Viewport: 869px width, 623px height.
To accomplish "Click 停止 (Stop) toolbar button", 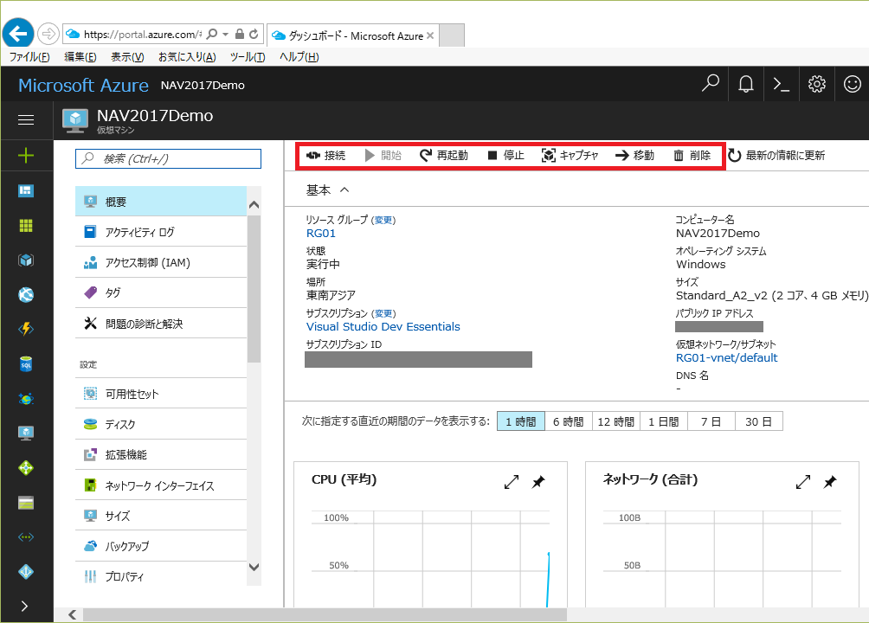I will 505,155.
